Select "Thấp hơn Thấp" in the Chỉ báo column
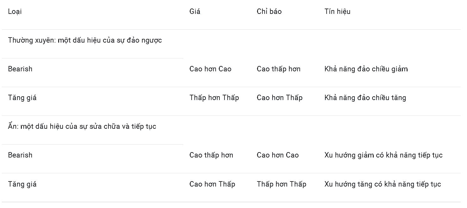The image size is (467, 208). click(281, 184)
